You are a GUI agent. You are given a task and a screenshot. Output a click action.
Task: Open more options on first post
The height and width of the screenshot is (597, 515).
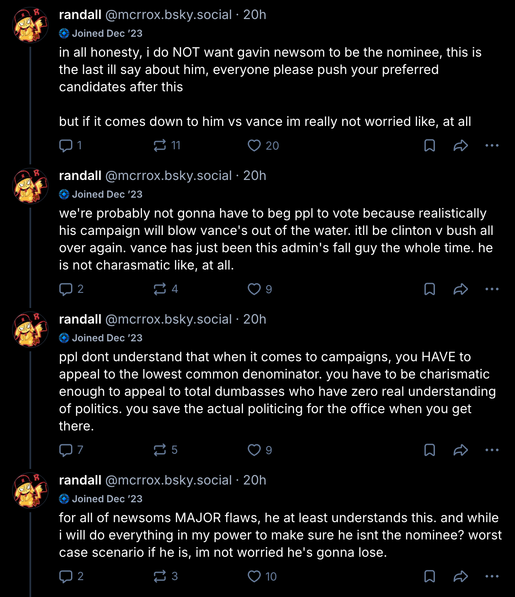(x=492, y=146)
